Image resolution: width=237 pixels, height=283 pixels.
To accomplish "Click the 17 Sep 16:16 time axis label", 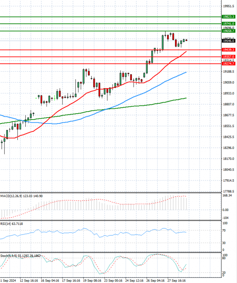I will (71, 281).
